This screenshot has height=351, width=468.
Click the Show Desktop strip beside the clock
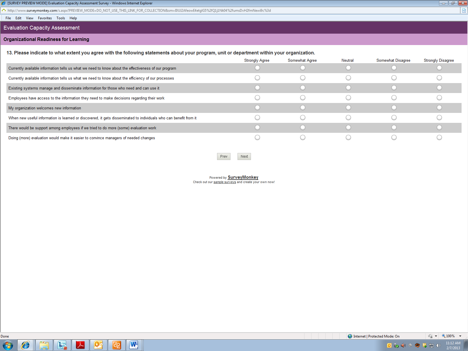click(466, 345)
